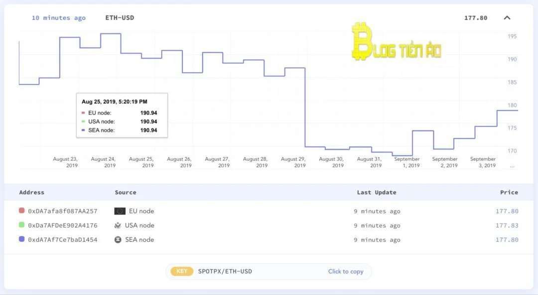Image resolution: width=538 pixels, height=295 pixels.
Task: Click the SEA node globe icon
Action: 118,240
